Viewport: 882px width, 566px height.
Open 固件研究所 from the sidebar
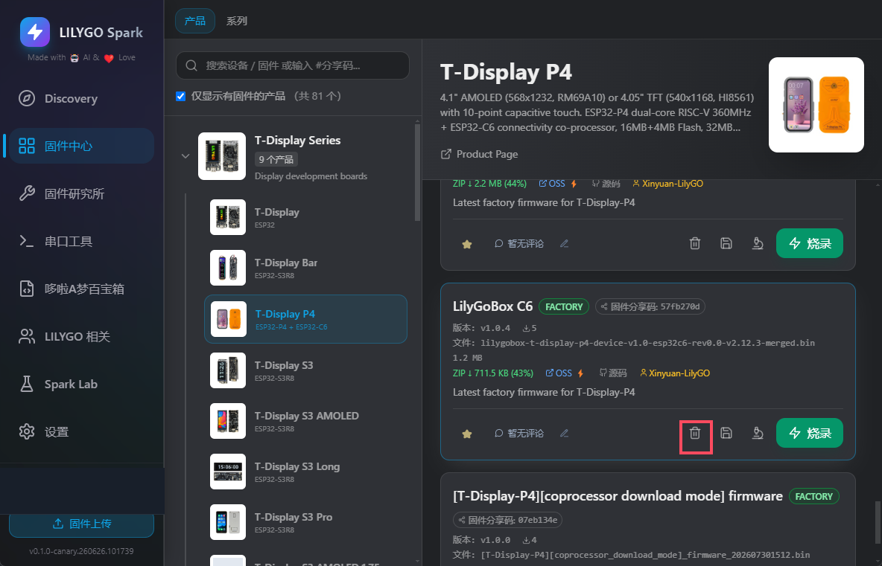(x=81, y=193)
